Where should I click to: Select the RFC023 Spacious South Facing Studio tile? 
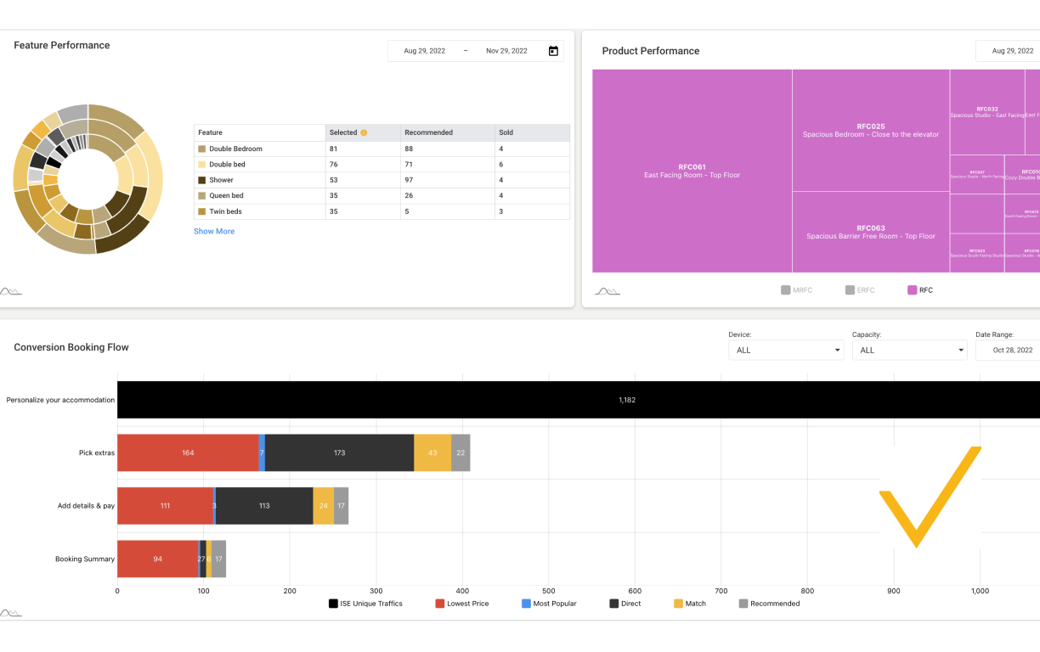pyautogui.click(x=977, y=253)
